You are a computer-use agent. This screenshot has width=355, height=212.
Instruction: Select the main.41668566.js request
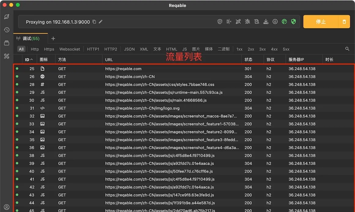(x=184, y=100)
